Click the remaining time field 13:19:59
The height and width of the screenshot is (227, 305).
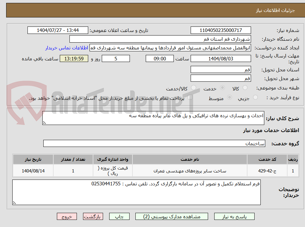(x=74, y=58)
